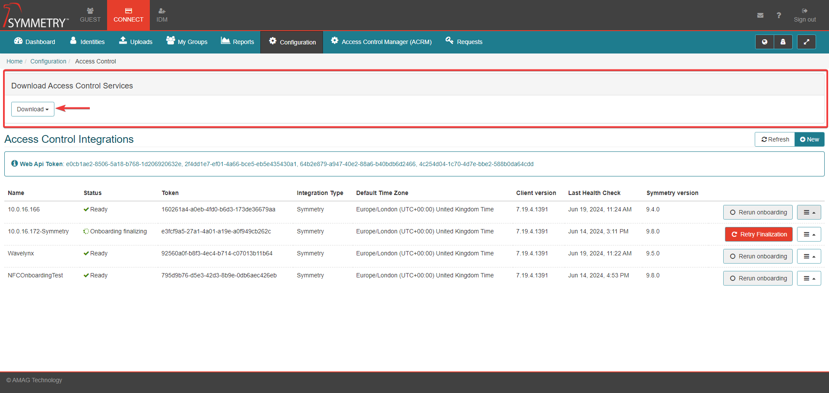Viewport: 829px width, 393px height.
Task: Go to Configuration breadcrumb link
Action: [x=48, y=61]
